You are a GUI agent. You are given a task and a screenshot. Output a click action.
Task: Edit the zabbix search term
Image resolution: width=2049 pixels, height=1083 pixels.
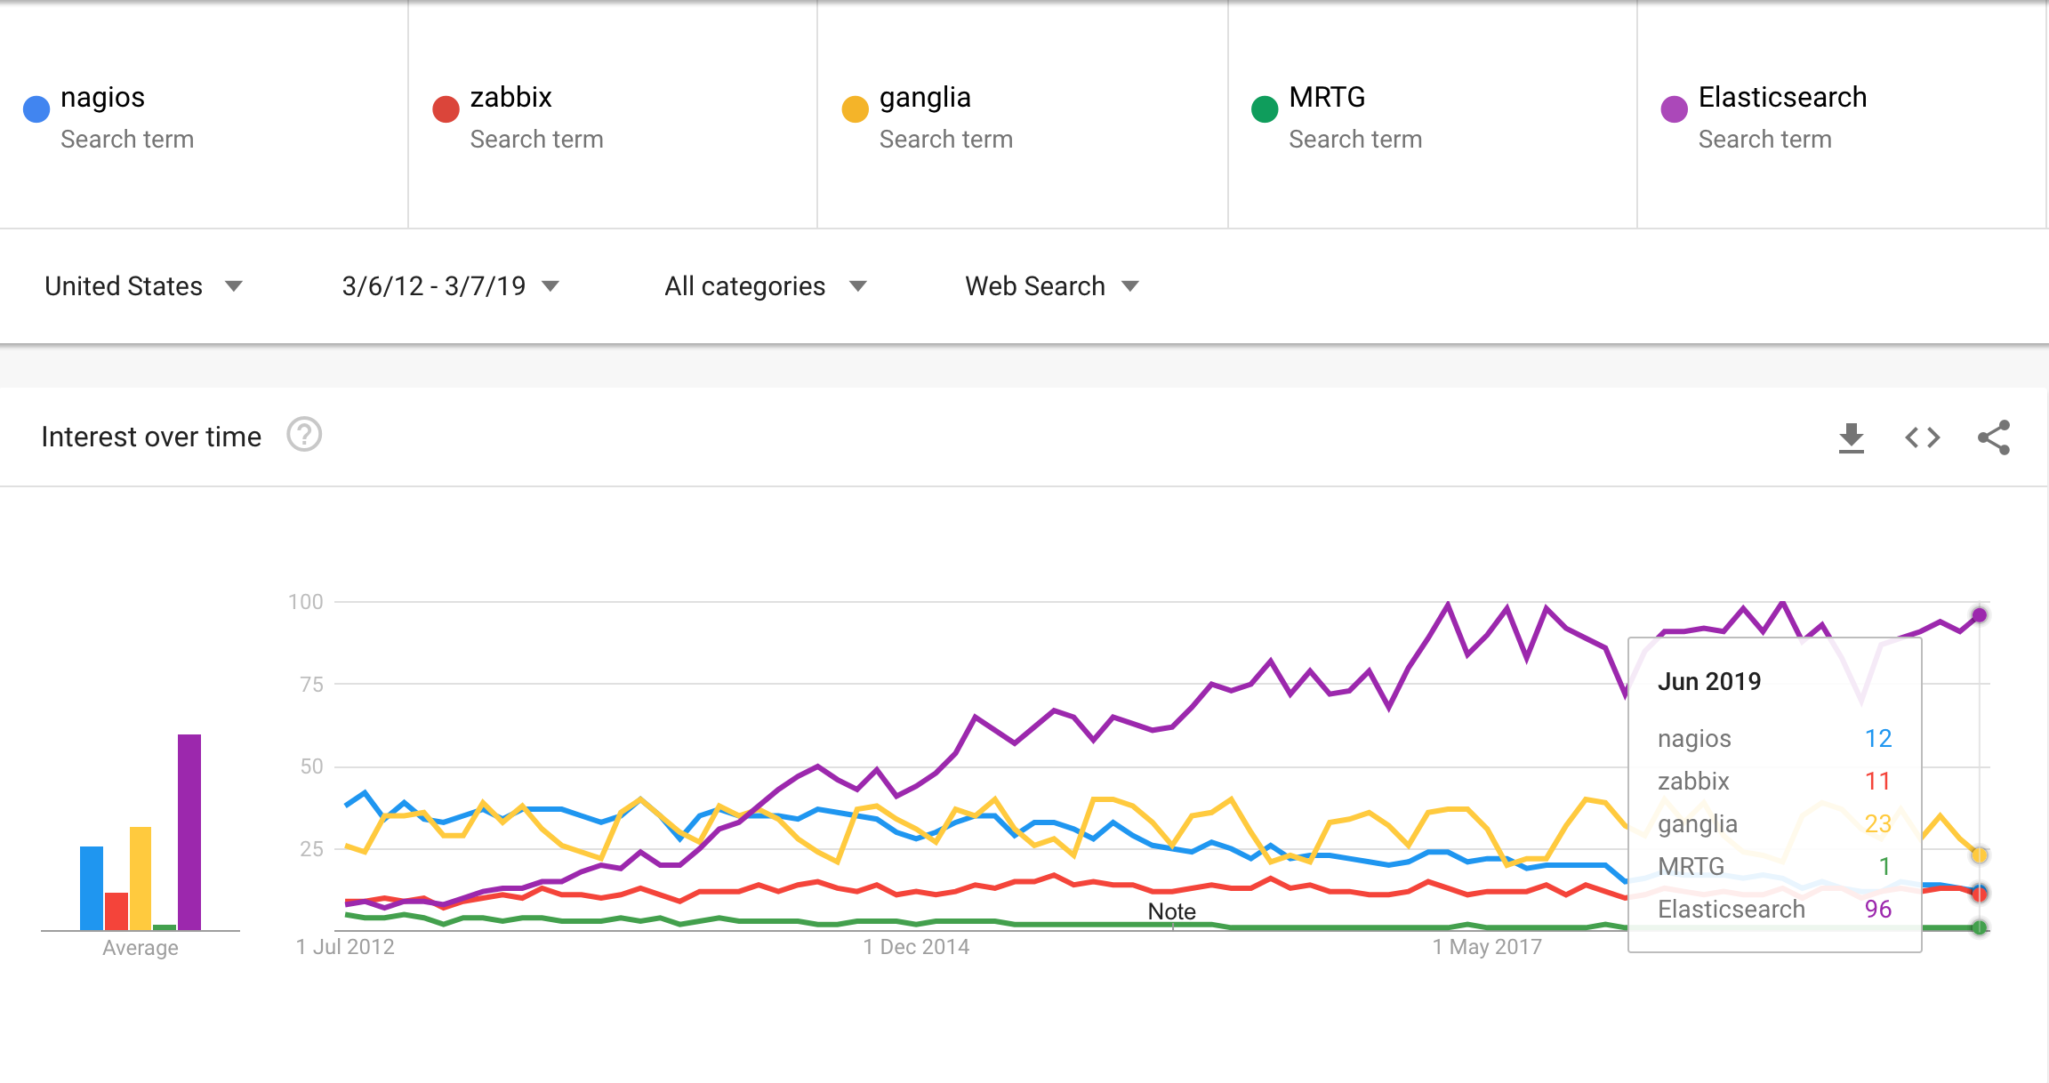point(510,98)
